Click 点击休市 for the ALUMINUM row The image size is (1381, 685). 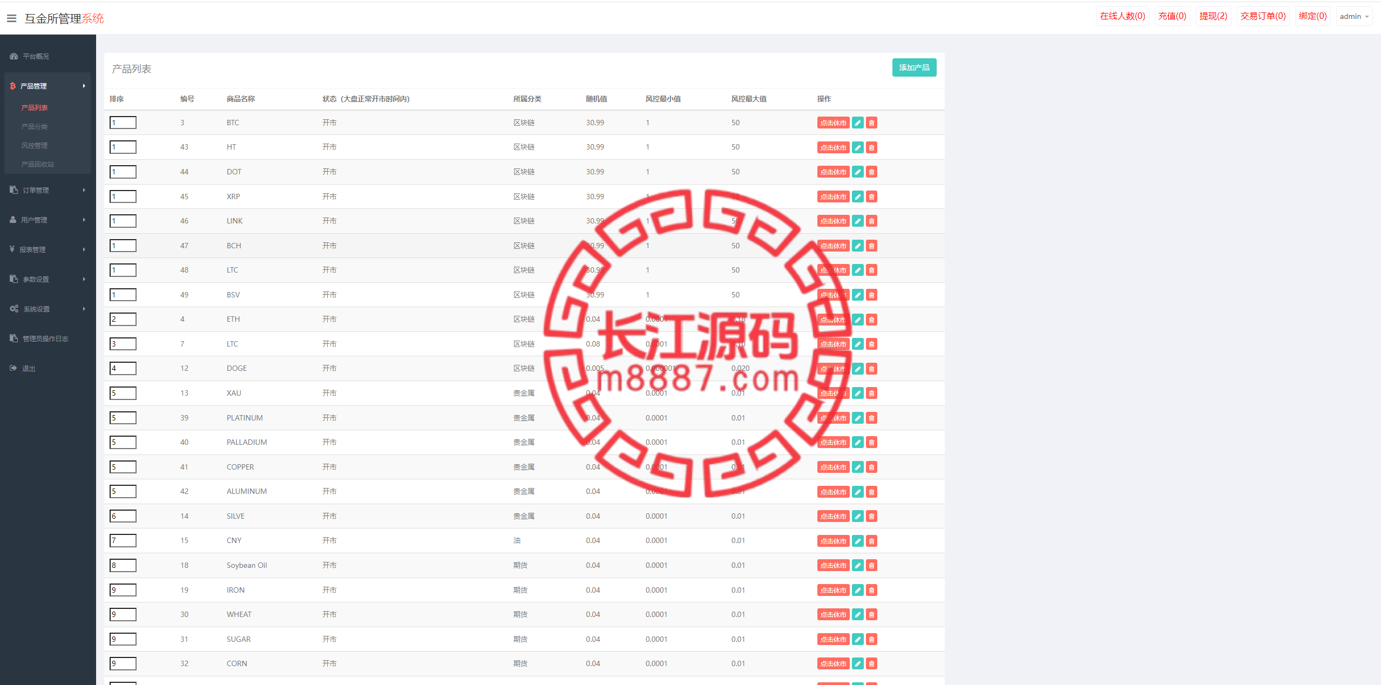(833, 492)
